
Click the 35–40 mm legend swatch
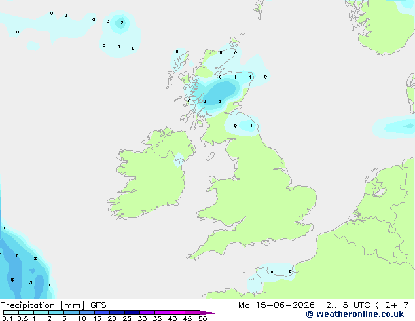click(162, 312)
